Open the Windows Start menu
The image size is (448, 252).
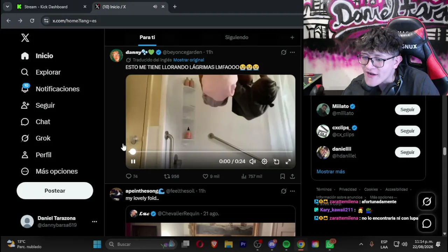pos(97,244)
